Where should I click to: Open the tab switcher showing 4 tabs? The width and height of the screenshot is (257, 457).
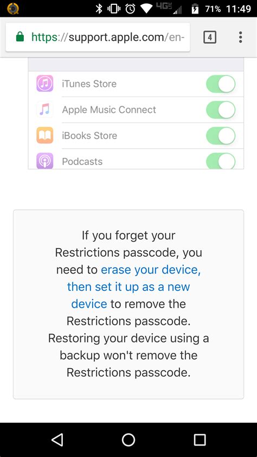point(210,37)
